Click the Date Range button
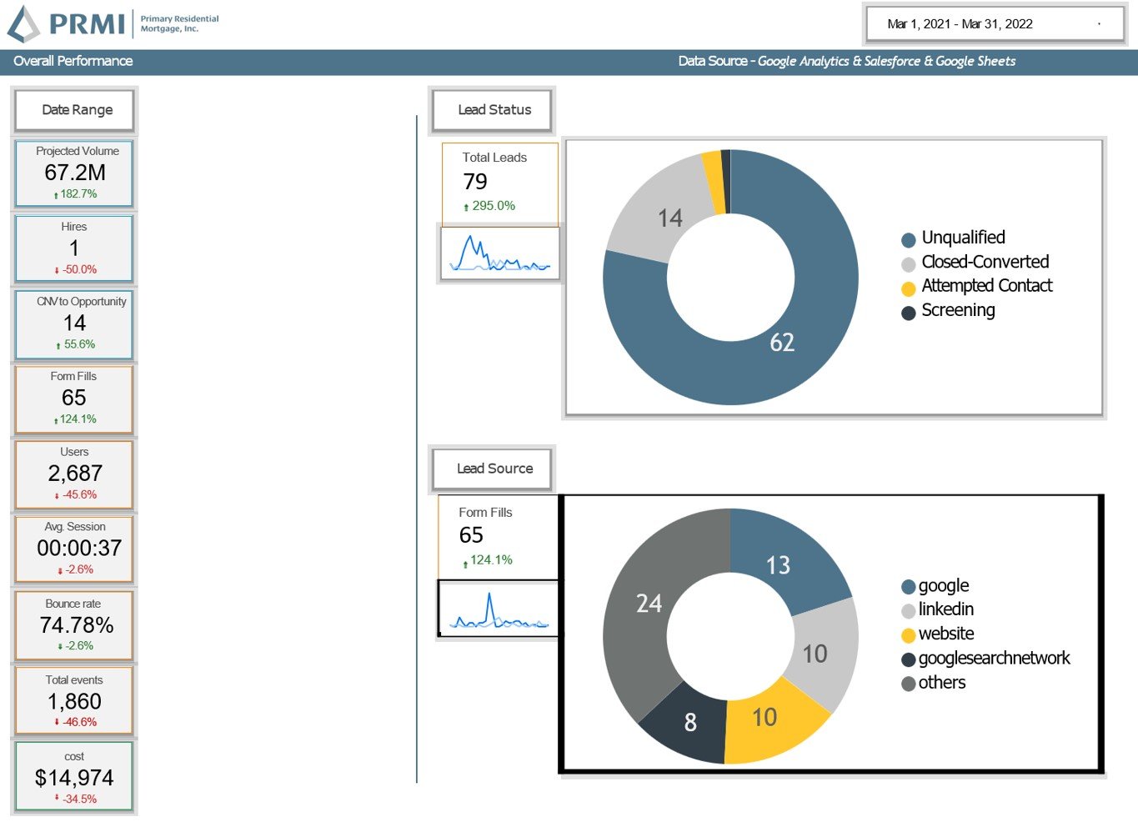The image size is (1138, 832). point(74,110)
